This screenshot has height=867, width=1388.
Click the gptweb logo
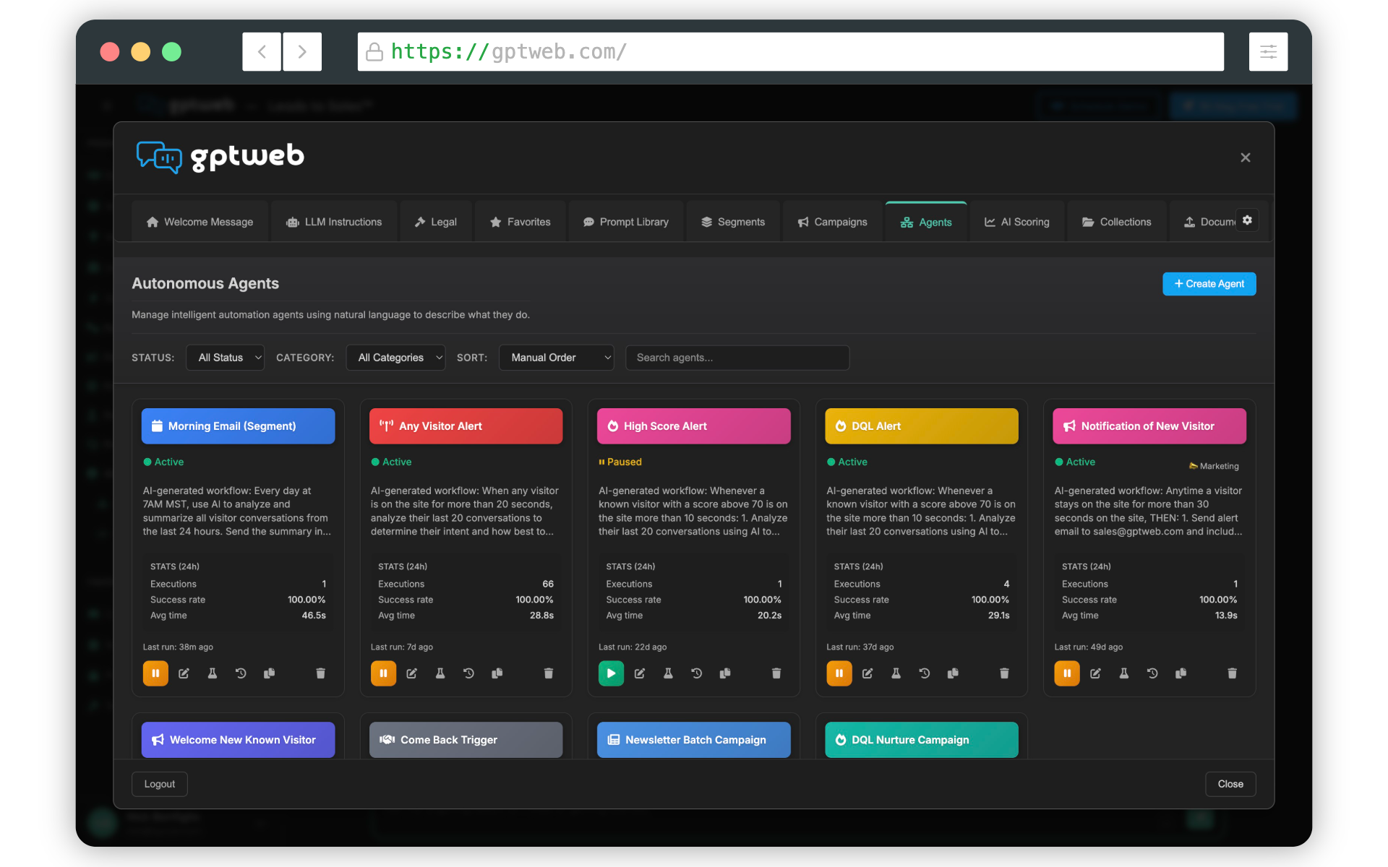coord(220,157)
